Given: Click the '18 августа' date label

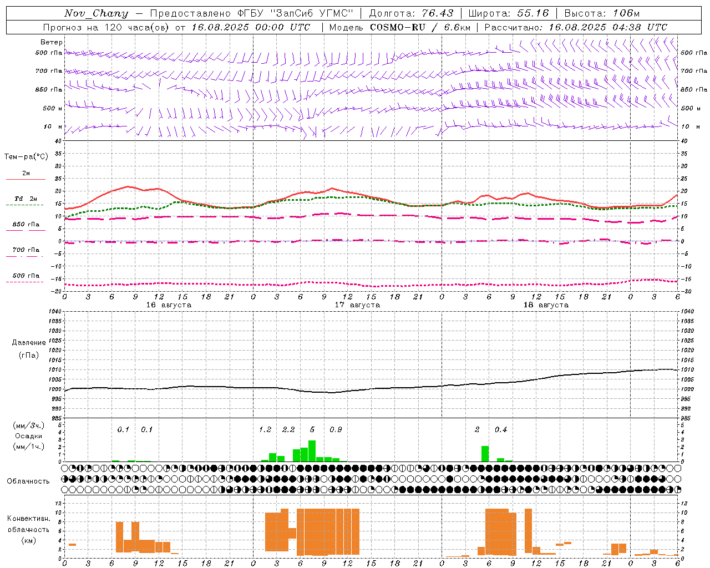Looking at the screenshot, I should 546,305.
